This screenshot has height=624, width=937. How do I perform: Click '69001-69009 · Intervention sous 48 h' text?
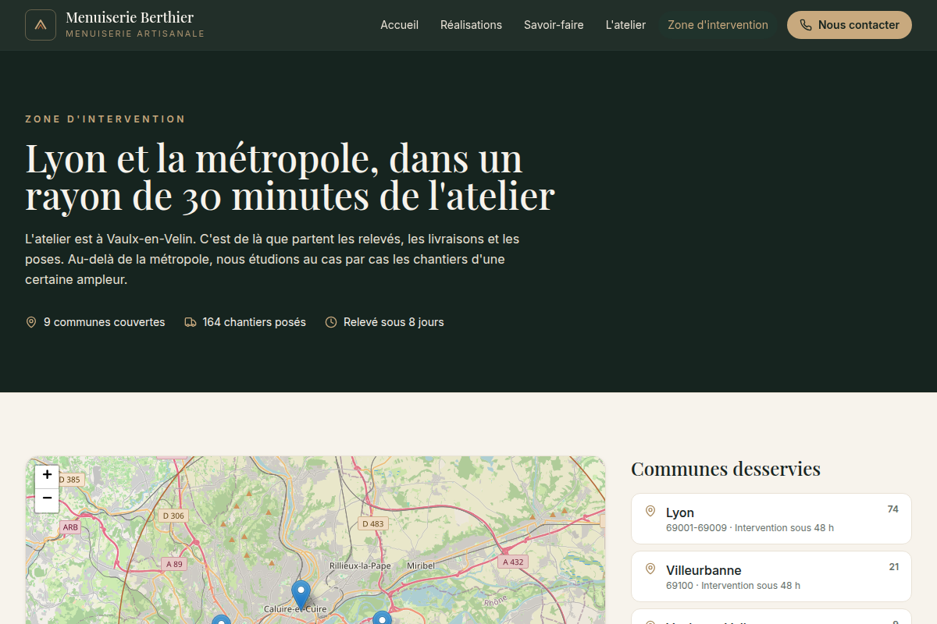click(750, 528)
